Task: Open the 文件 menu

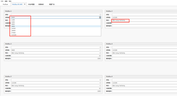Action: [x=2, y=1]
